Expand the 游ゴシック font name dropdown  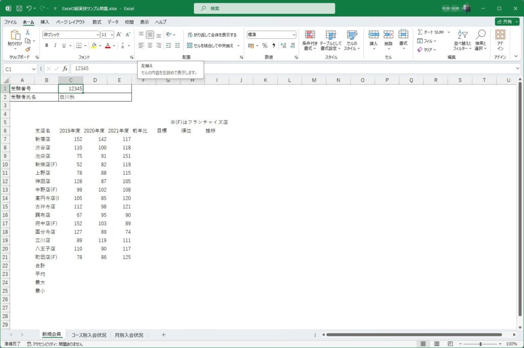click(x=97, y=35)
